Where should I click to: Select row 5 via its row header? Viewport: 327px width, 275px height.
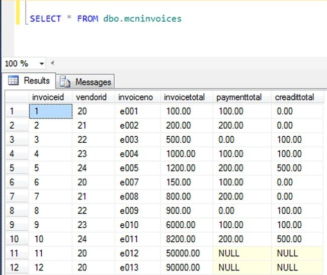(x=17, y=168)
